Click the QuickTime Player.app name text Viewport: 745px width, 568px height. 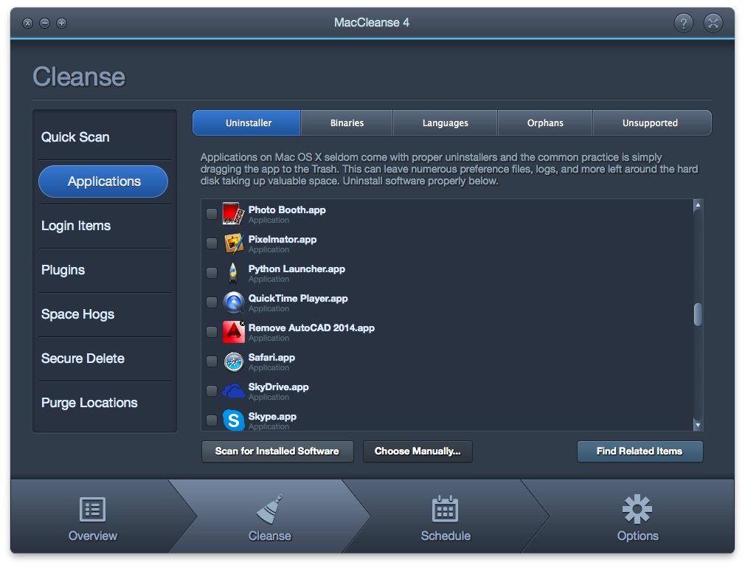click(x=298, y=298)
